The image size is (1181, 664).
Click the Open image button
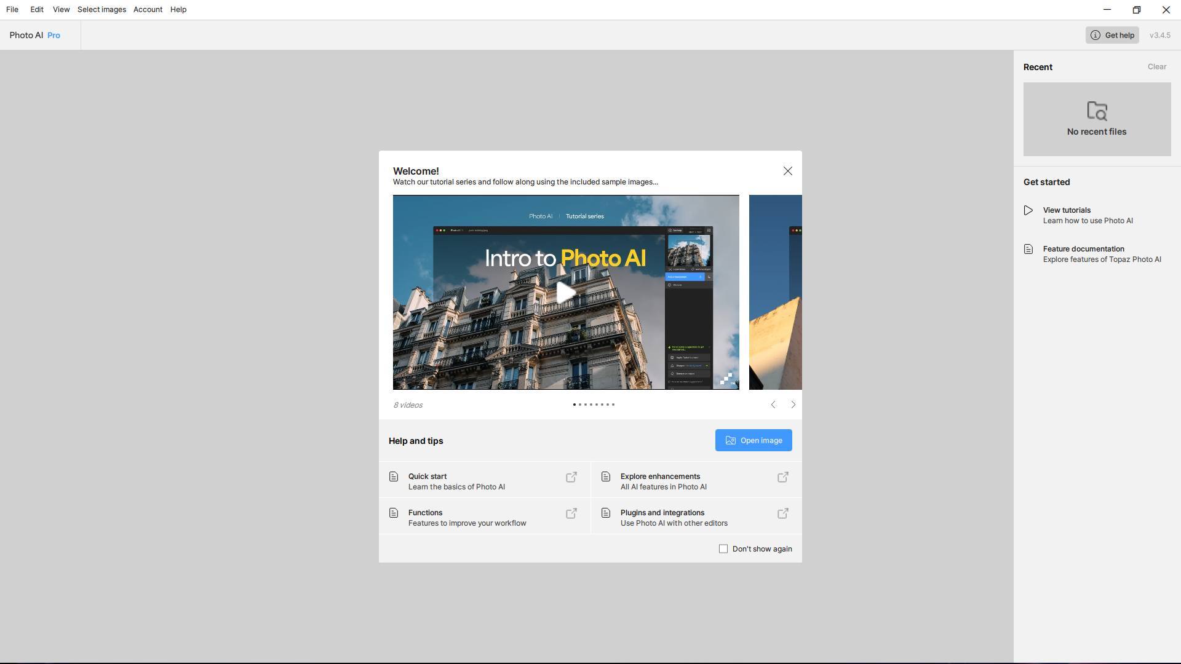click(754, 440)
